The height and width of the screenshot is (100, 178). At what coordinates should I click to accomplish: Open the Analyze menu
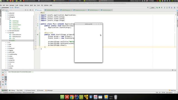tap(21, 5)
